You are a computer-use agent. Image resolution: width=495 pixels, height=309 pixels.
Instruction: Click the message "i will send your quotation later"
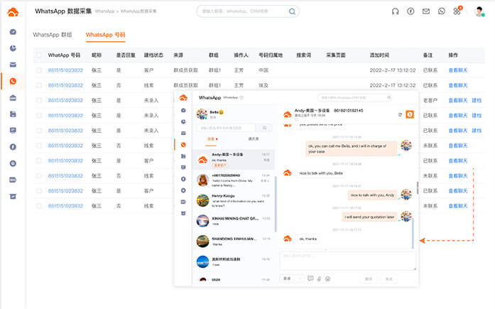[369, 217]
